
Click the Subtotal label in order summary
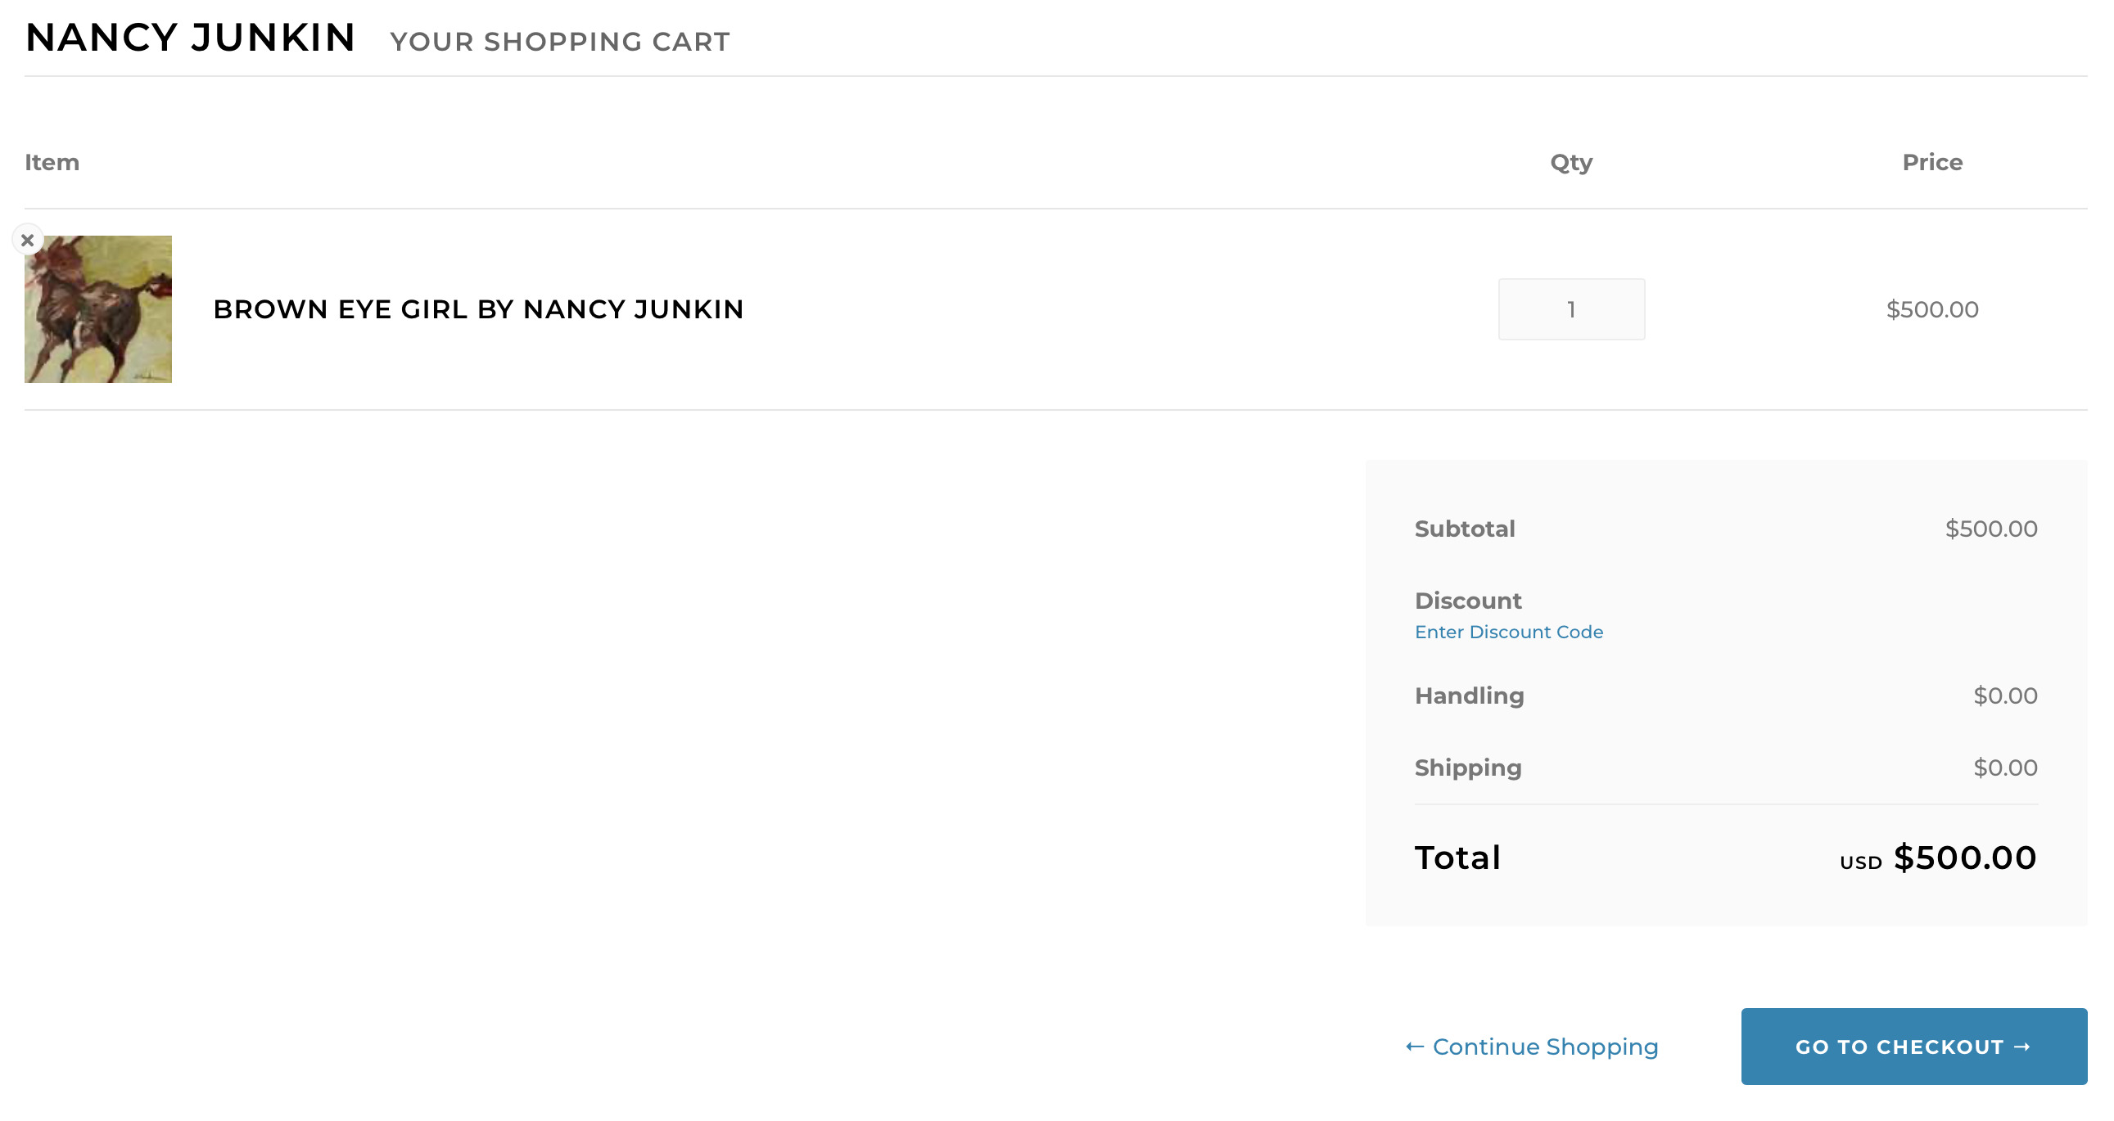click(1464, 528)
